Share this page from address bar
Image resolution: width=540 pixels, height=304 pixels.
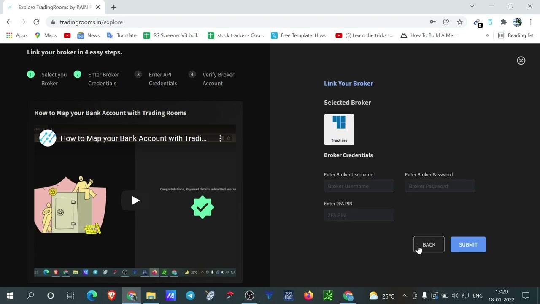point(446,22)
